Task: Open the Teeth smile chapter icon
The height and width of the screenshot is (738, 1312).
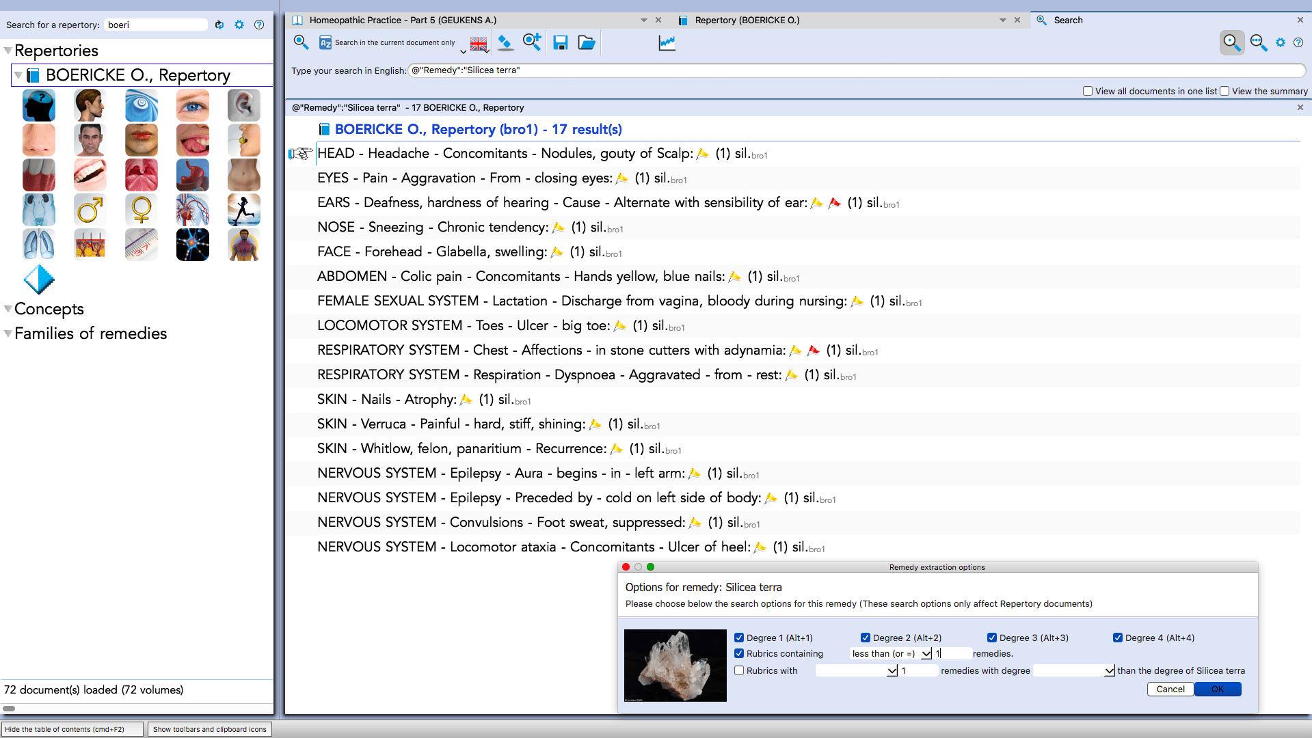Action: pos(90,175)
